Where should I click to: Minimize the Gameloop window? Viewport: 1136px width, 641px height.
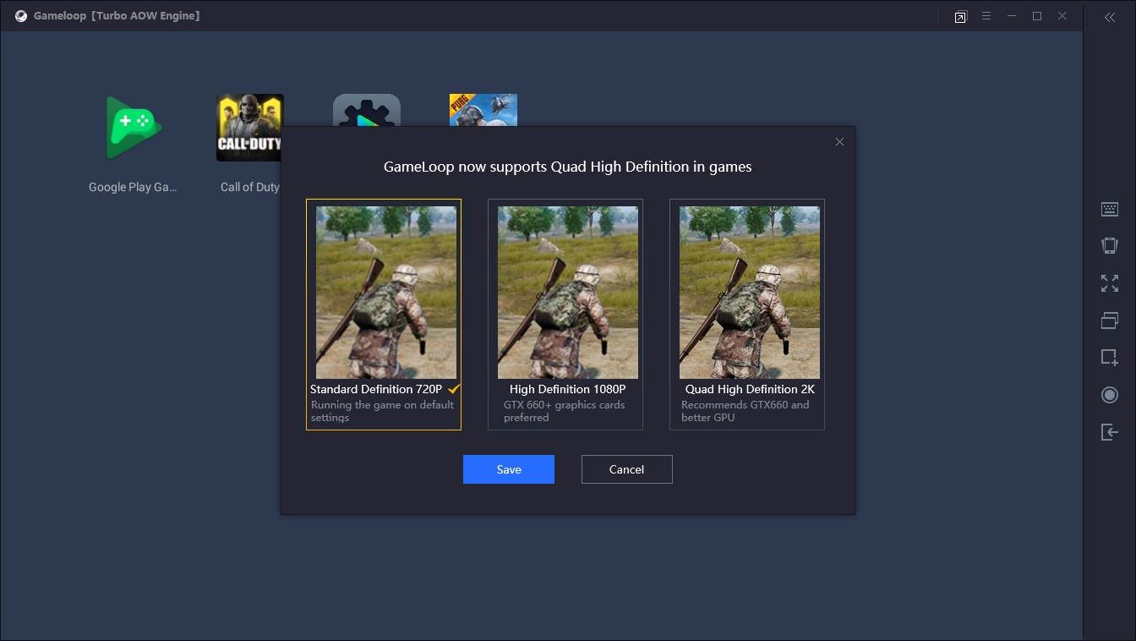pos(1012,16)
